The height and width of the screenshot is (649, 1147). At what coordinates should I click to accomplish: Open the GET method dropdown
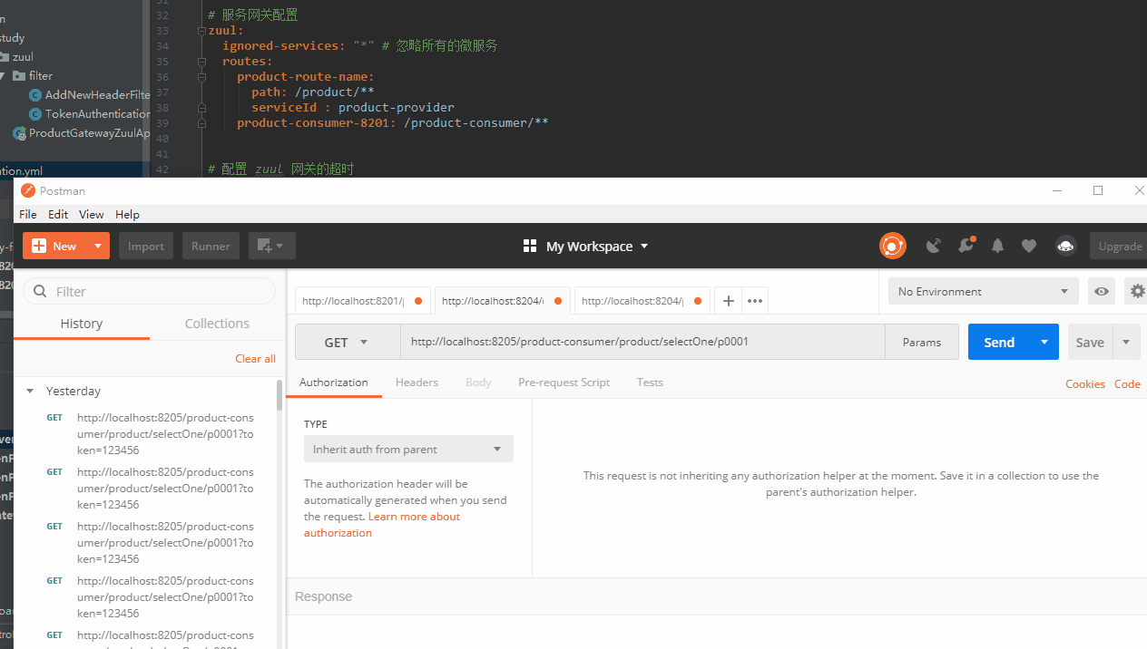(x=347, y=342)
